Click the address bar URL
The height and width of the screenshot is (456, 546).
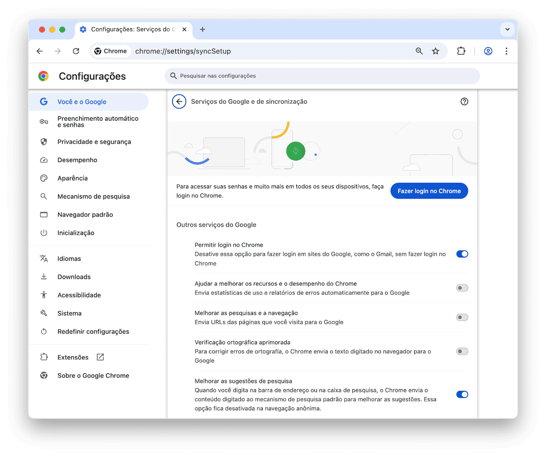[183, 51]
